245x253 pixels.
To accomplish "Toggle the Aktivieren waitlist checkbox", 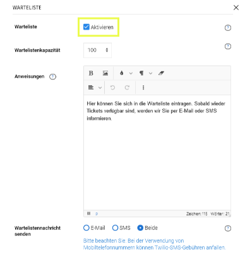I will [87, 27].
